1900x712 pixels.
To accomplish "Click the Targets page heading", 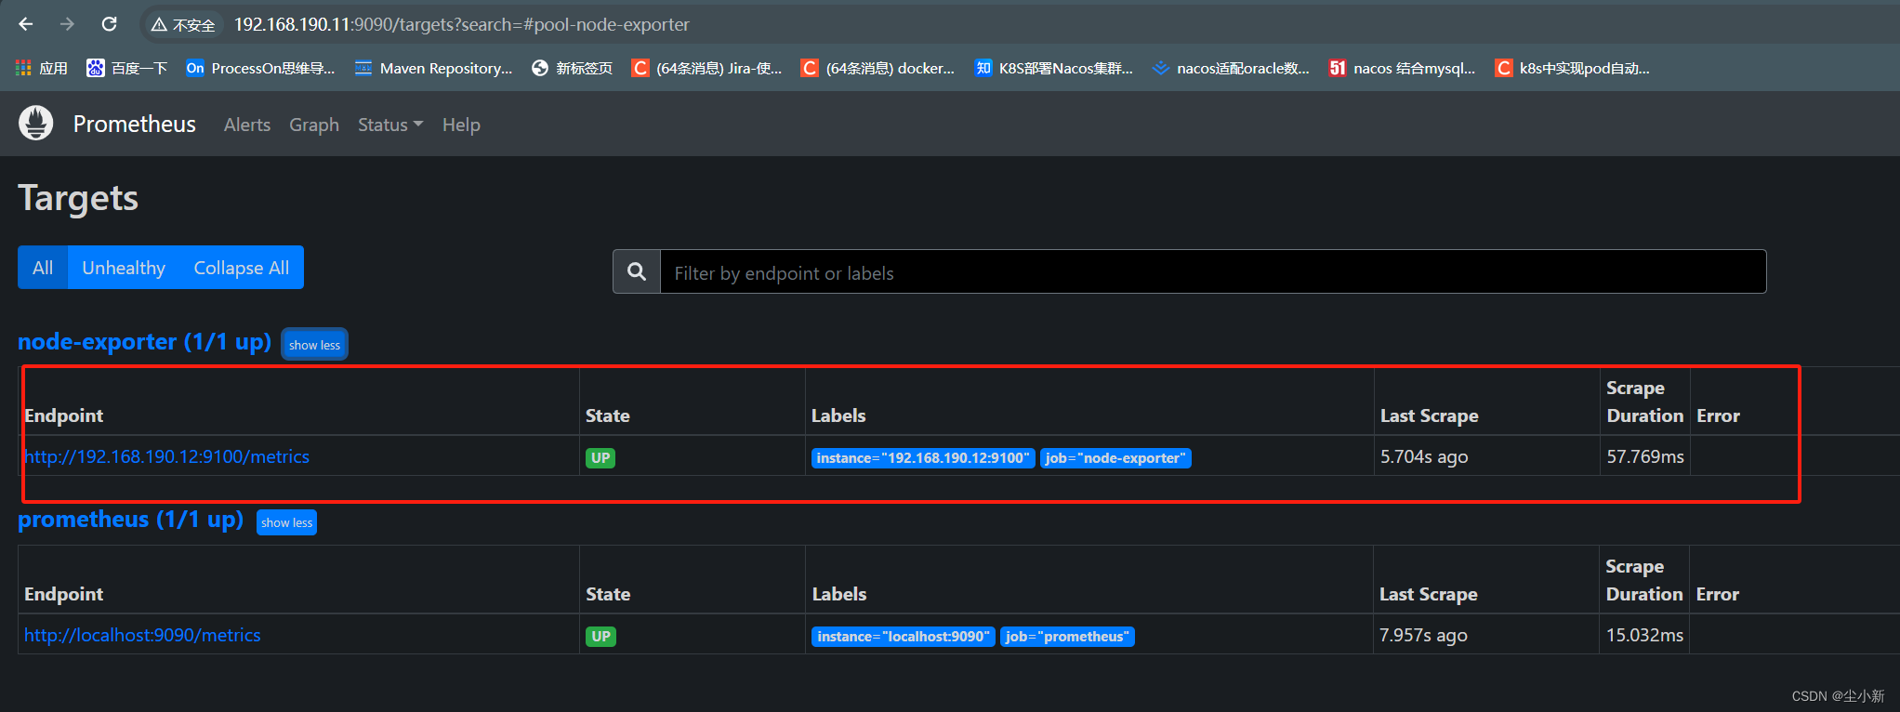I will pos(78,198).
